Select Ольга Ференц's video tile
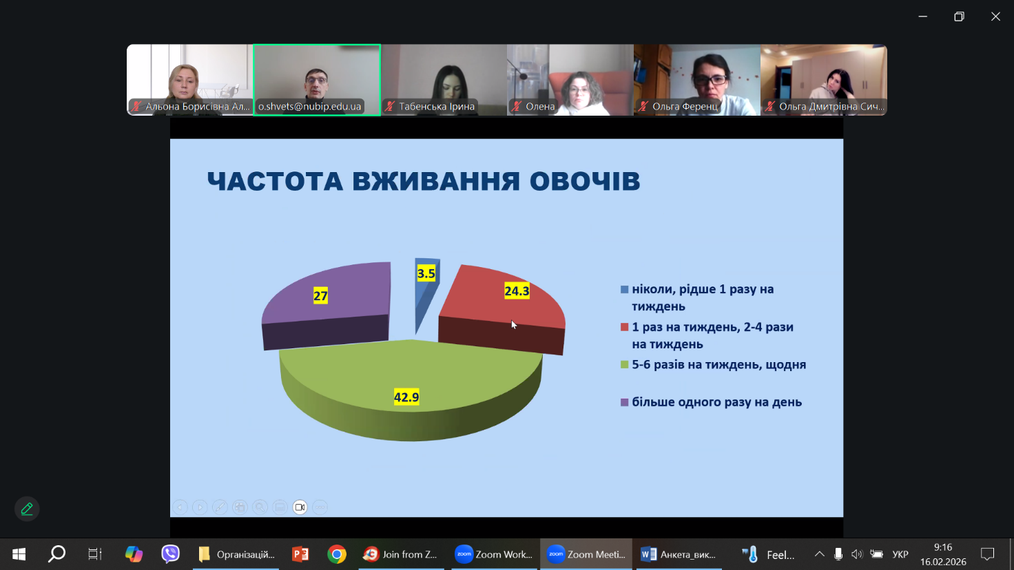The image size is (1014, 570). 697,80
